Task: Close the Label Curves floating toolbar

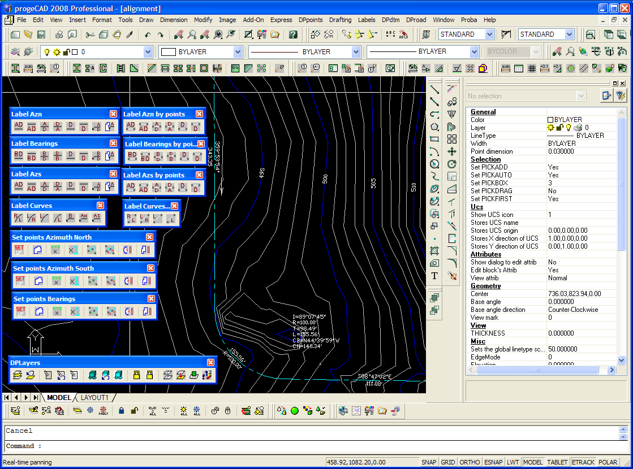Action: 100,206
